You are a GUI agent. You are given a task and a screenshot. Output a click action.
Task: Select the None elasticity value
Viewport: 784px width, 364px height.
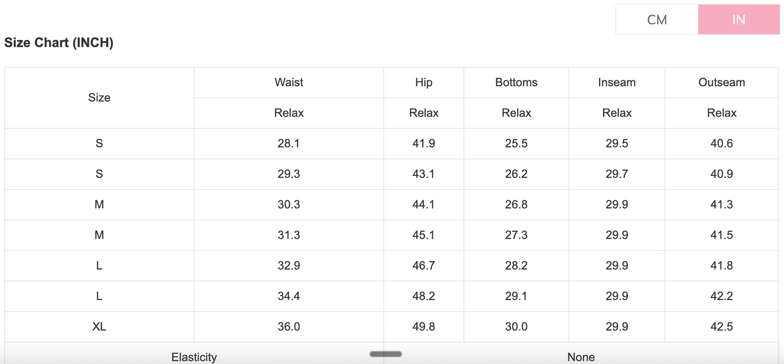581,357
